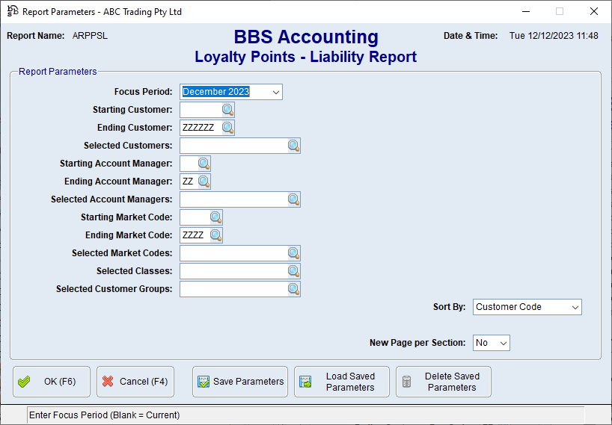Focus the Ending Market Code field with ZZZZ

[x=195, y=235]
